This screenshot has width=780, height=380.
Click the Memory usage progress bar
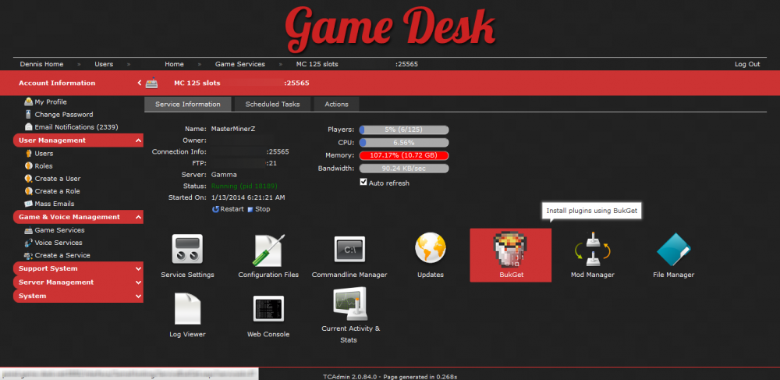(403, 155)
